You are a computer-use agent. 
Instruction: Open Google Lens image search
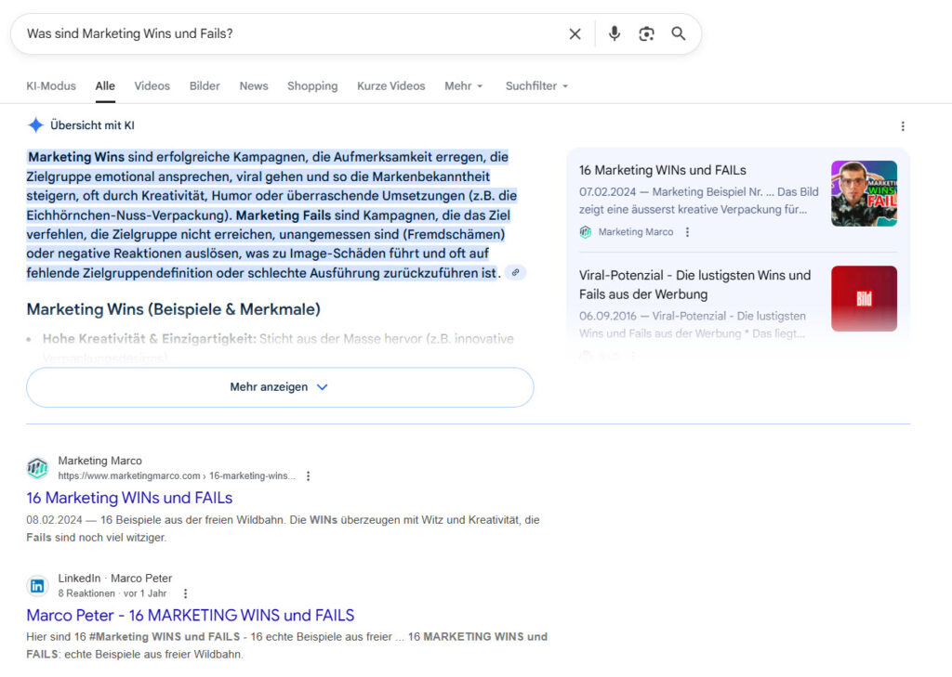646,33
